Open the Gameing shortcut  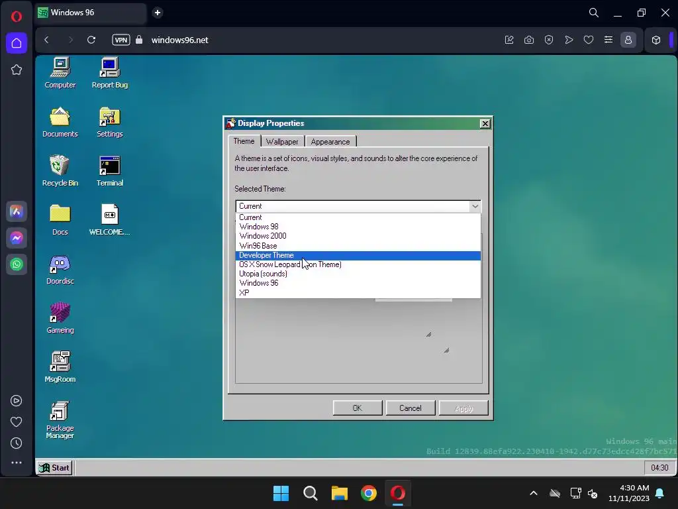tap(60, 318)
